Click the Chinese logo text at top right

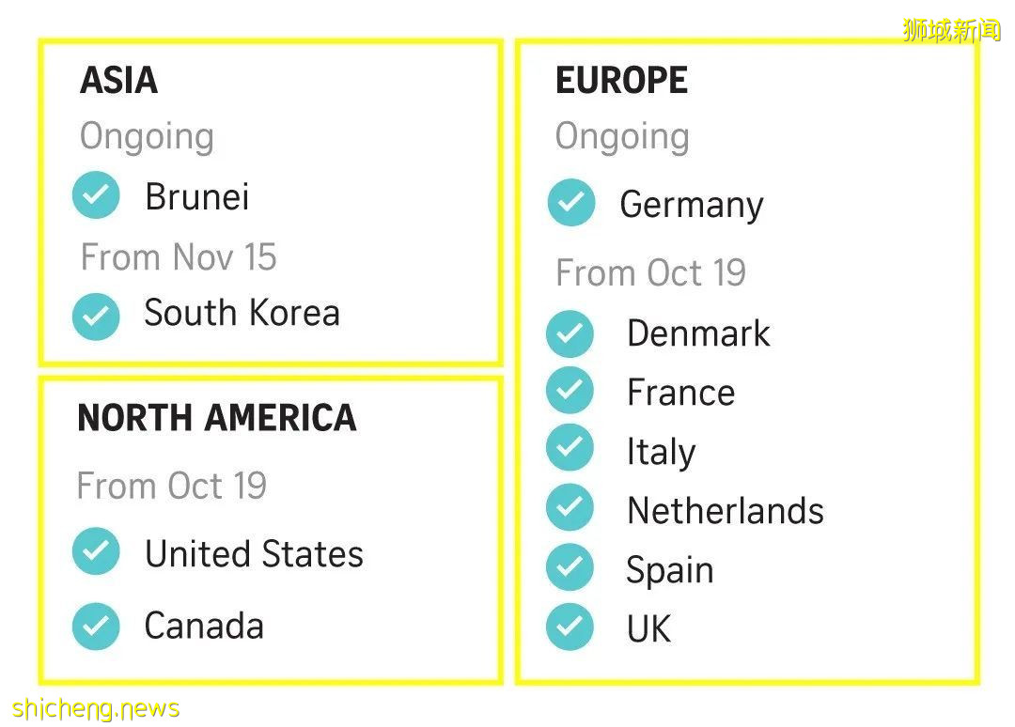click(x=951, y=30)
